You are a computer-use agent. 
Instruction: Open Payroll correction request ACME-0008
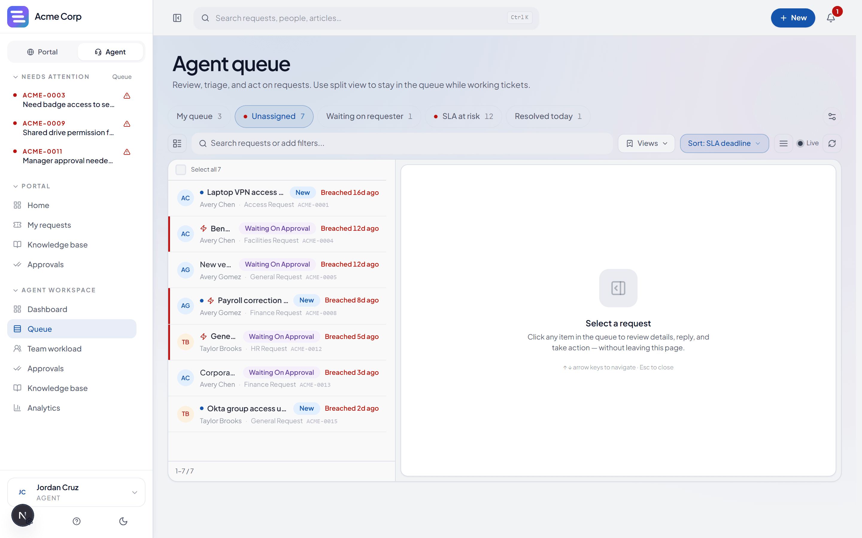(x=277, y=306)
